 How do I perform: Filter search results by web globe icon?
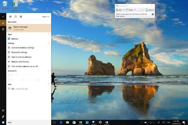point(21,17)
